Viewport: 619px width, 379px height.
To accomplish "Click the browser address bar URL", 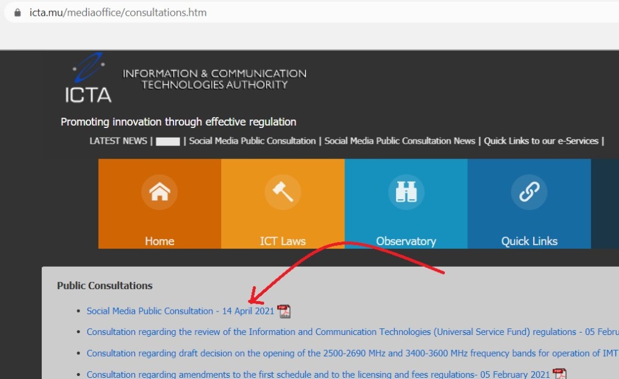I will [118, 13].
